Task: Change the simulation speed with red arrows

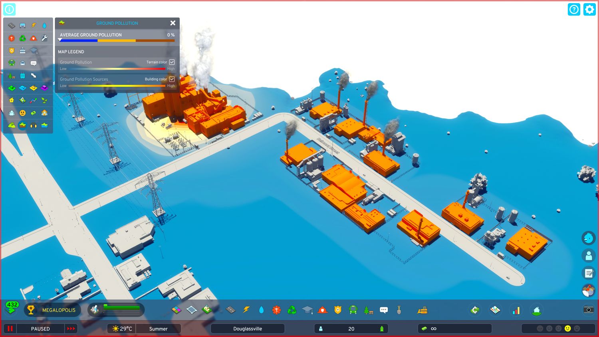Action: [x=71, y=329]
